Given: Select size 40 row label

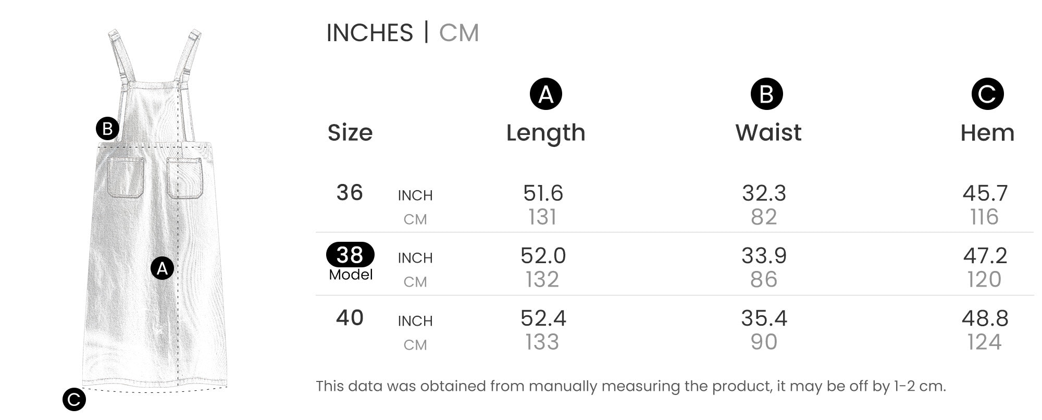Looking at the screenshot, I should click(350, 318).
